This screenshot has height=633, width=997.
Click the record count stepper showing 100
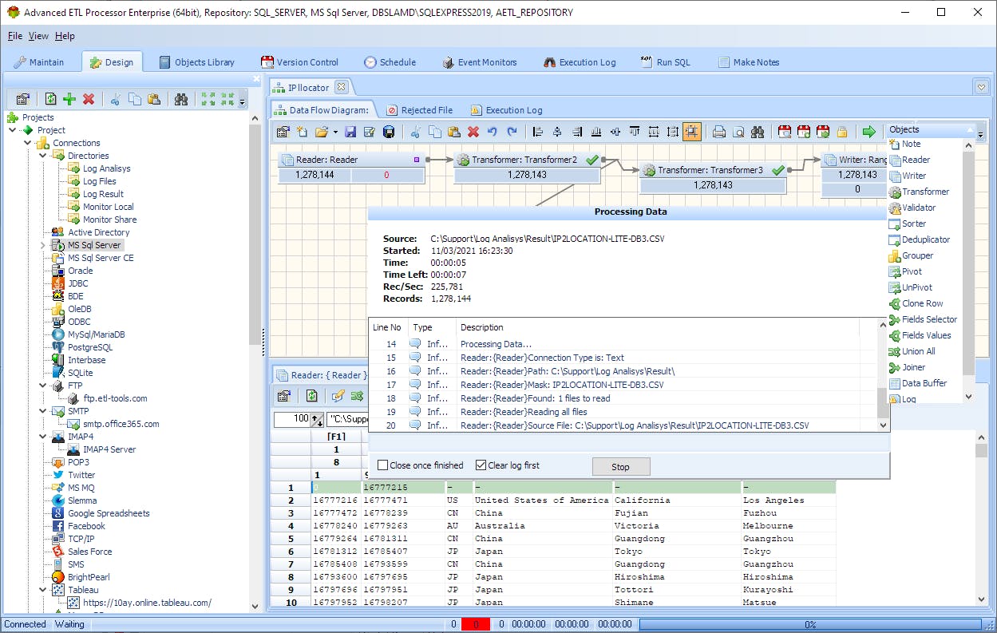[317, 419]
